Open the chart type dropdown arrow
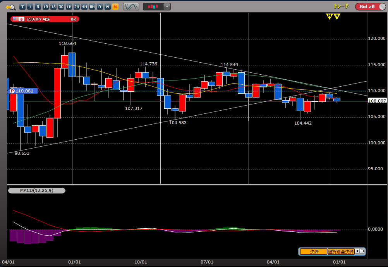Viewport: 388px width, 267px height. (x=167, y=7)
